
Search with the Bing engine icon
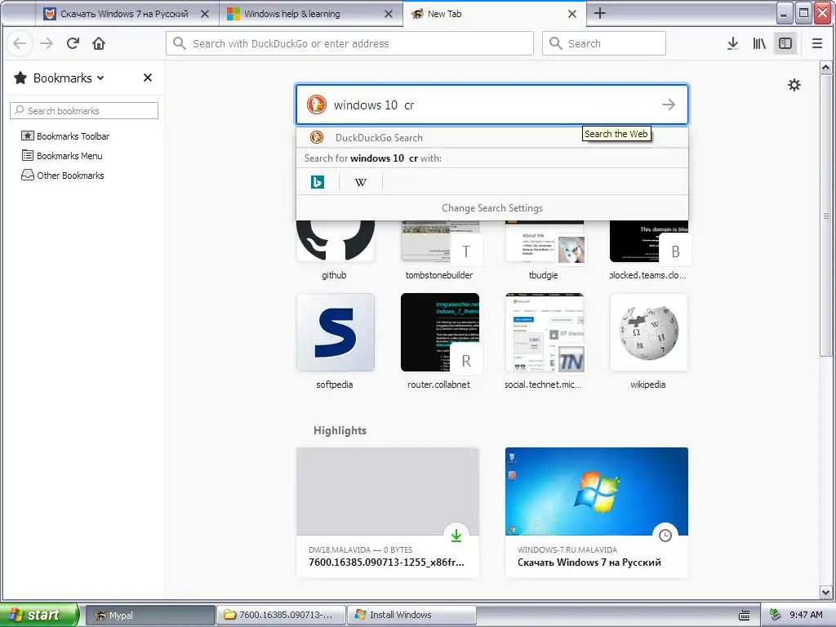pos(318,182)
